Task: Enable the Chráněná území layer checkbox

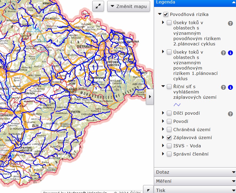Action: pyautogui.click(x=169, y=130)
